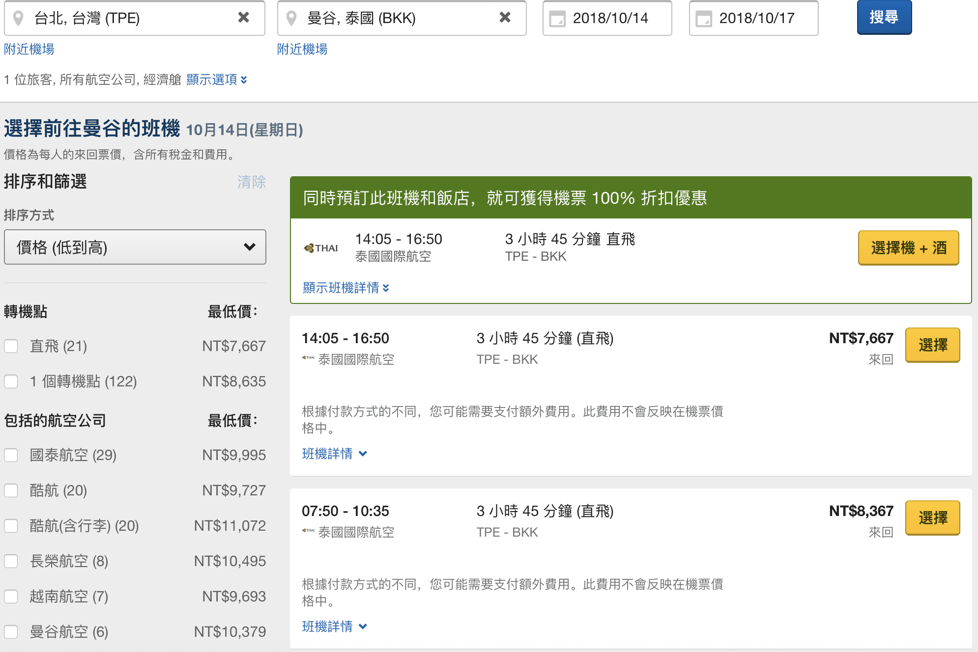Check the 酷航(含行李) (20) airline checkbox
This screenshot has height=652, width=978.
[x=11, y=526]
